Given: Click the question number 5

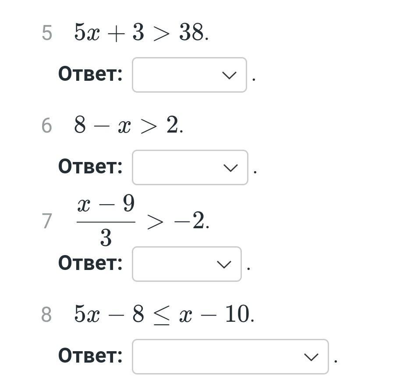Looking at the screenshot, I should coord(47,33).
